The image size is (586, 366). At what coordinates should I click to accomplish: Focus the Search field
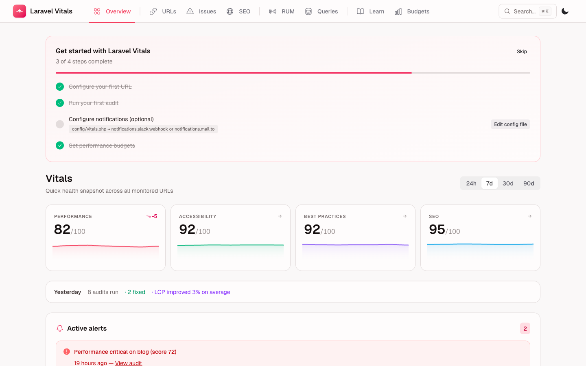click(527, 11)
